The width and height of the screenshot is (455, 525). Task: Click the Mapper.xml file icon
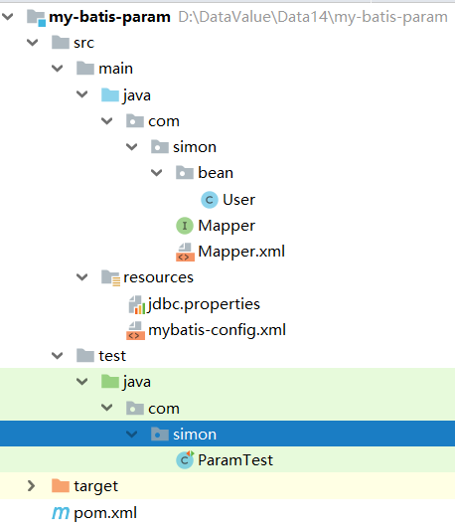tap(185, 252)
